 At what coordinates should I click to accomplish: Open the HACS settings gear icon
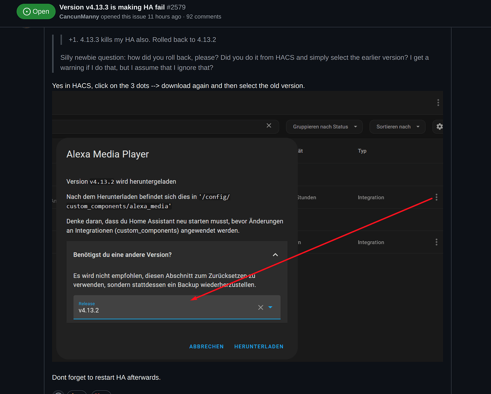(x=439, y=126)
